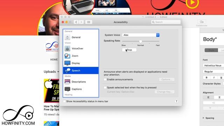Click the Collaborate icon in Pages toolbar

(202, 22)
